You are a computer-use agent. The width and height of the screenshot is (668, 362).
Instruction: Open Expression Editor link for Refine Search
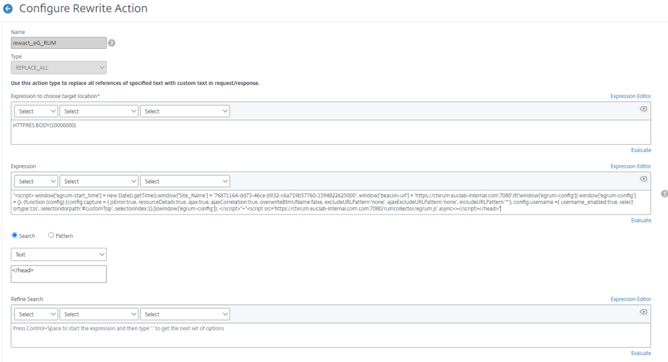pos(631,299)
